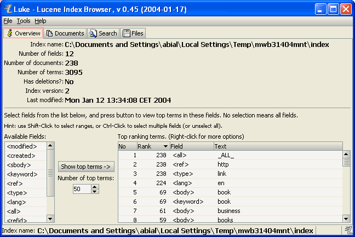355x237 pixels.
Task: Maximize the Luke window
Action: tap(333, 9)
